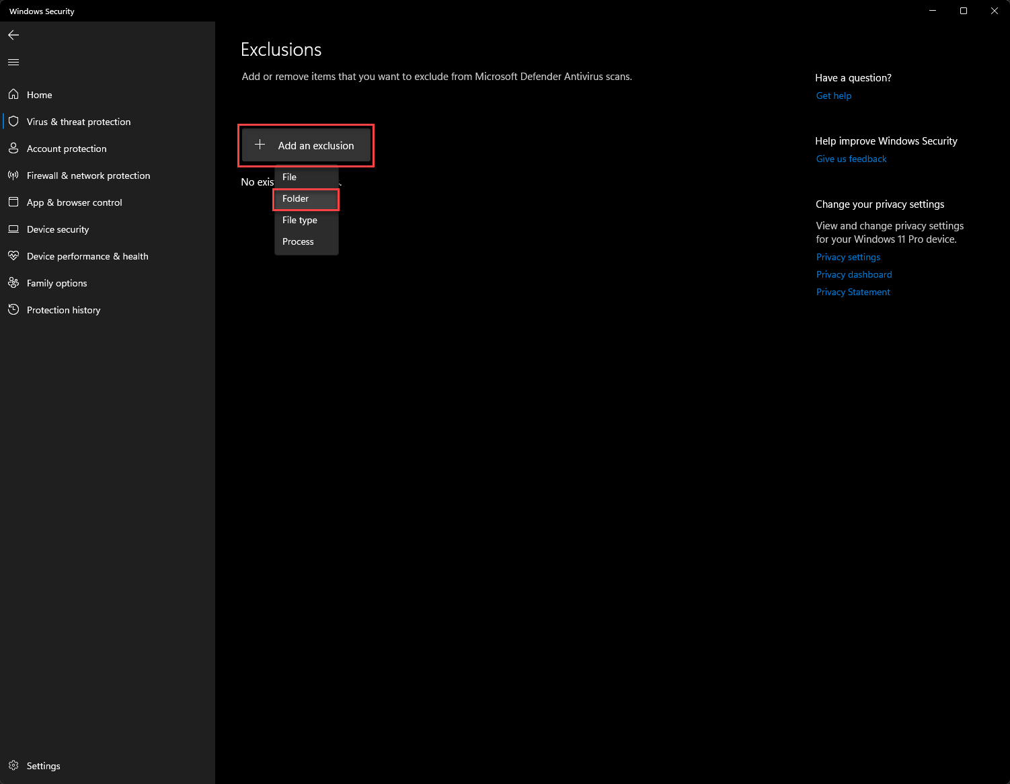Minimize the Windows Security window
1010x784 pixels.
(933, 11)
